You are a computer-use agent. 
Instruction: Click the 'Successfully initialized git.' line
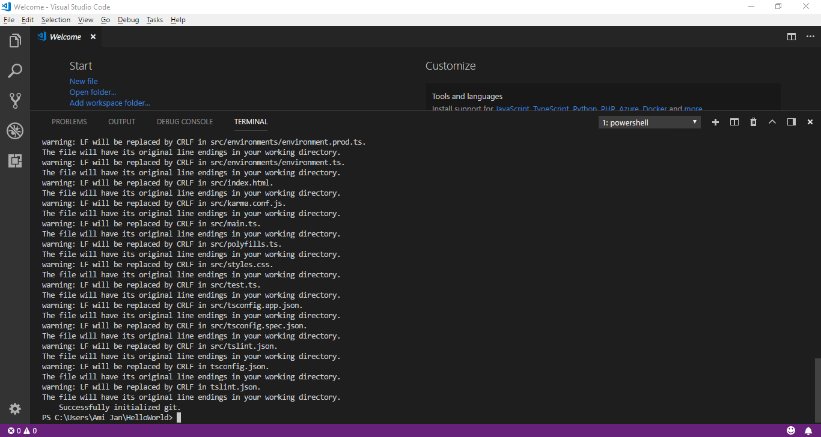(x=120, y=407)
